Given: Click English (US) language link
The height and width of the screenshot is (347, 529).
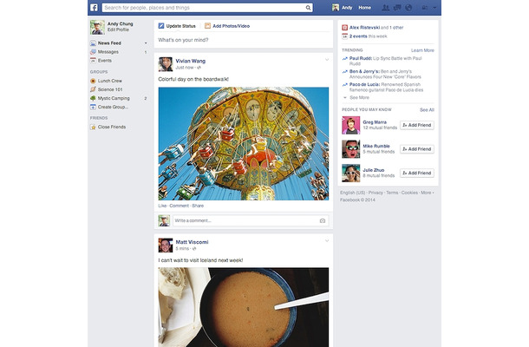Looking at the screenshot, I should [353, 193].
